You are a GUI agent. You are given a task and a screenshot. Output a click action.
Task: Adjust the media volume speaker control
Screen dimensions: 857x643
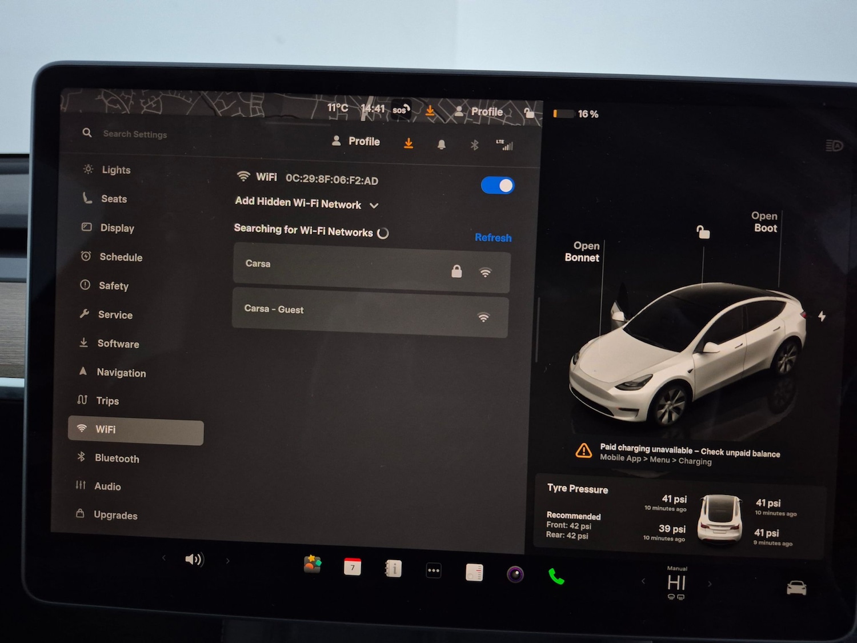[x=194, y=560]
